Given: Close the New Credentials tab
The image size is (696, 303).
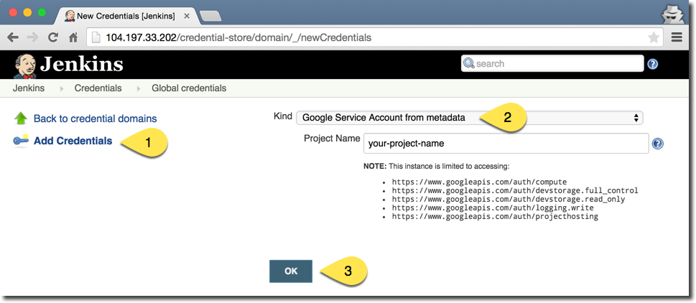Looking at the screenshot, I should [x=187, y=16].
